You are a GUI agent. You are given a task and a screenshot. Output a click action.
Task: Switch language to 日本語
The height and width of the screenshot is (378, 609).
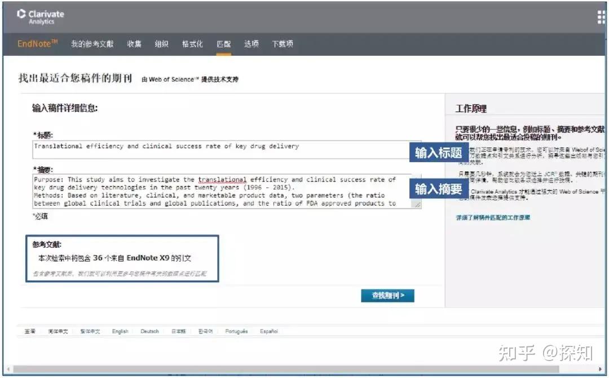coord(179,331)
